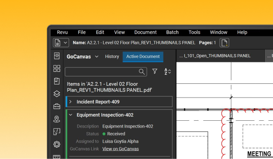Expand the Incident Report-409 item
The width and height of the screenshot is (273, 159).
tap(71, 102)
